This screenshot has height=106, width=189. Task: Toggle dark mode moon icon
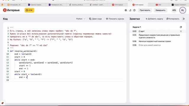(130, 10)
